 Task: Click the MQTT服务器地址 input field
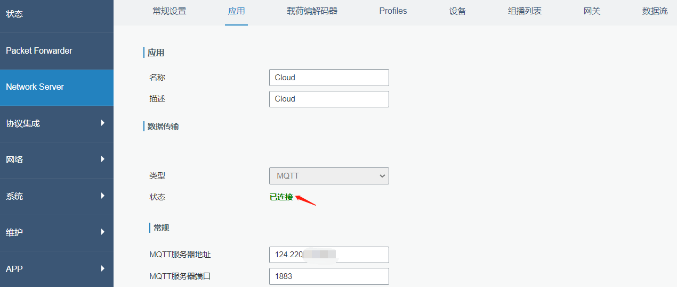click(x=329, y=255)
